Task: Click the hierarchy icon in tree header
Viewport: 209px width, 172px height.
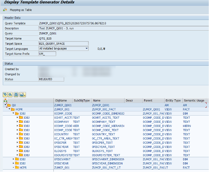Action: coord(6,100)
